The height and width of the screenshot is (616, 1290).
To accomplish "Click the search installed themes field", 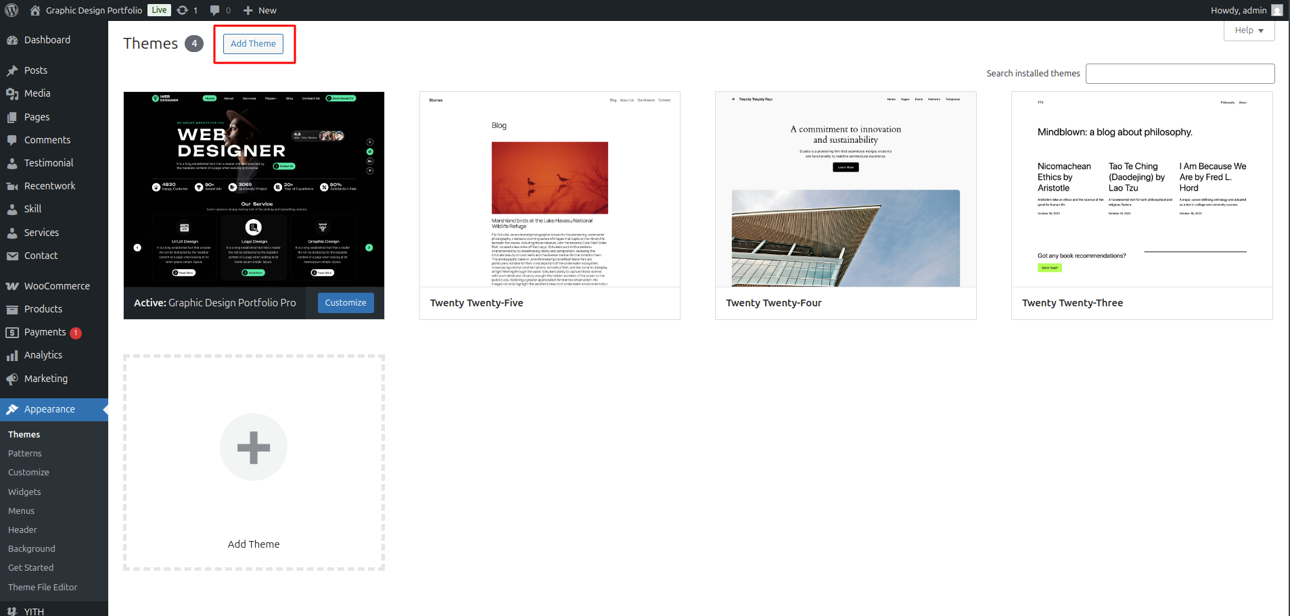I will point(1180,73).
